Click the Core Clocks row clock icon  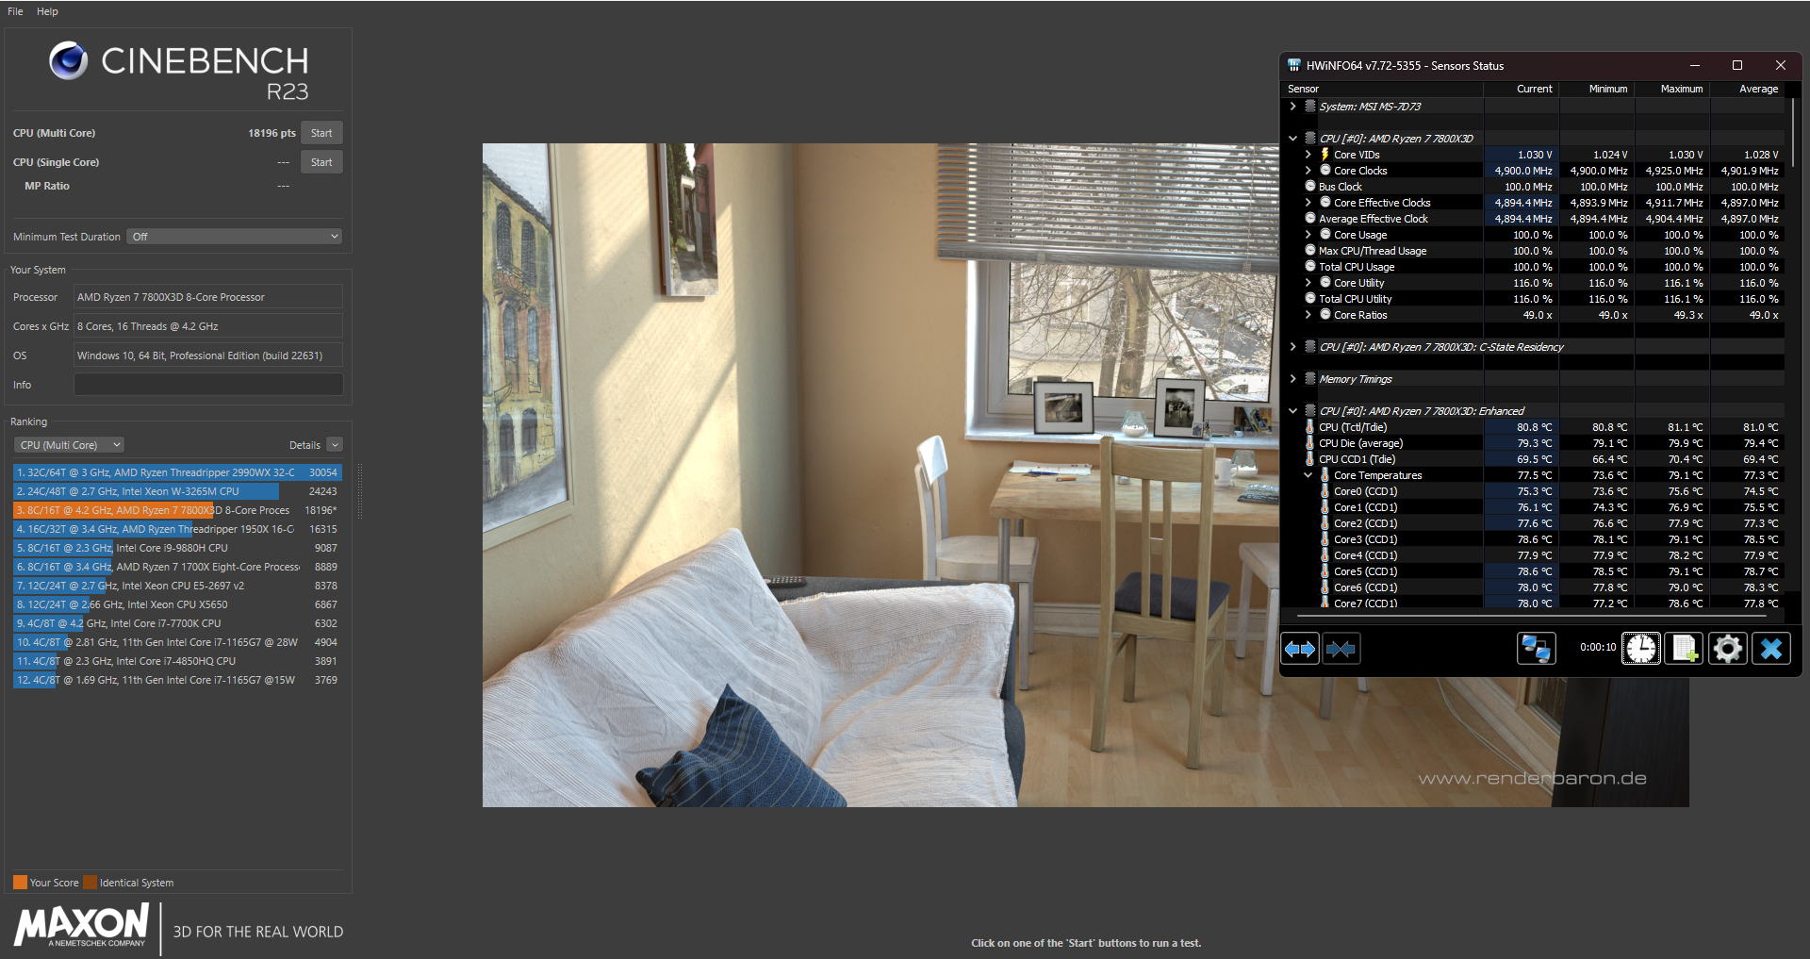coord(1325,171)
